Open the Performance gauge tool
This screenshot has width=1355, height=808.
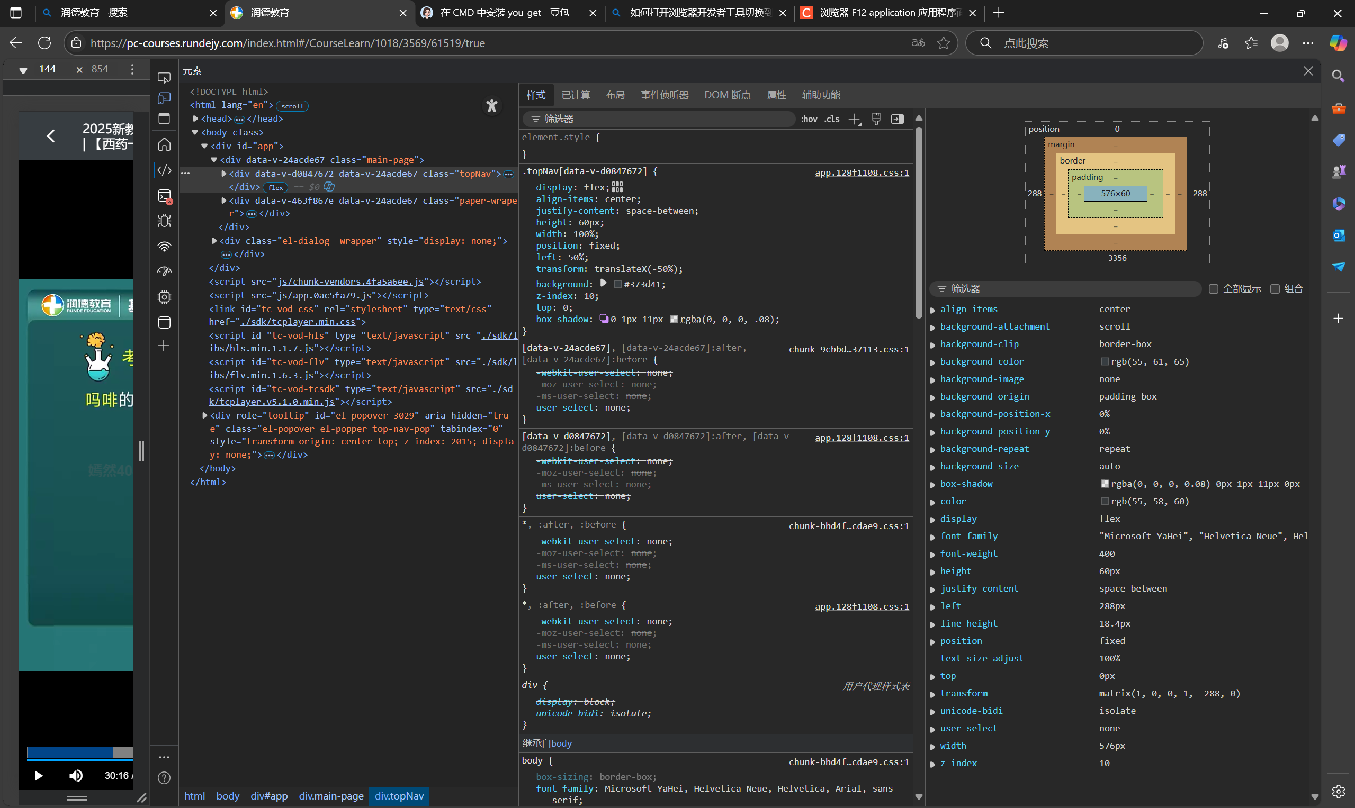click(x=164, y=271)
